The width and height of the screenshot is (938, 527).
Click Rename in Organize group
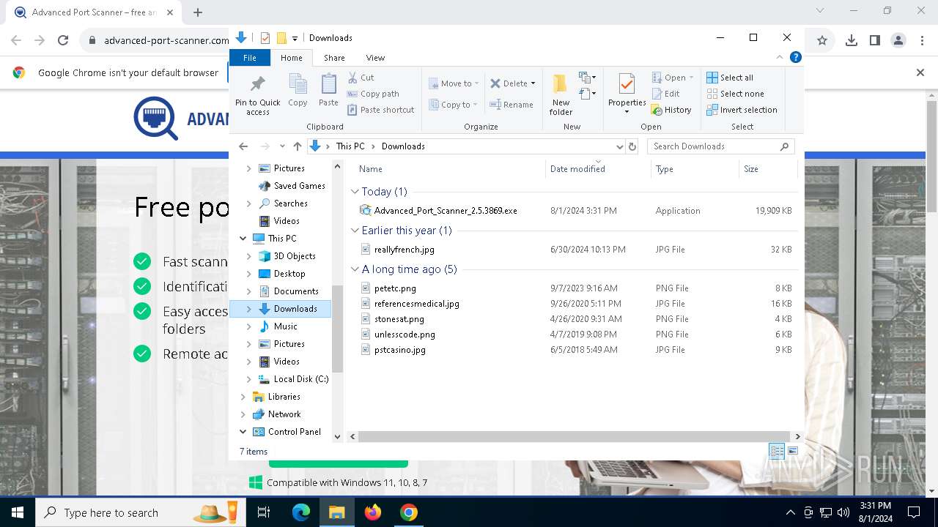(x=512, y=105)
